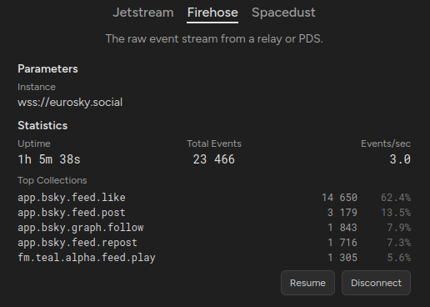Select the app.bsky.feed.like collection row
The image size is (430, 307).
tap(214, 198)
